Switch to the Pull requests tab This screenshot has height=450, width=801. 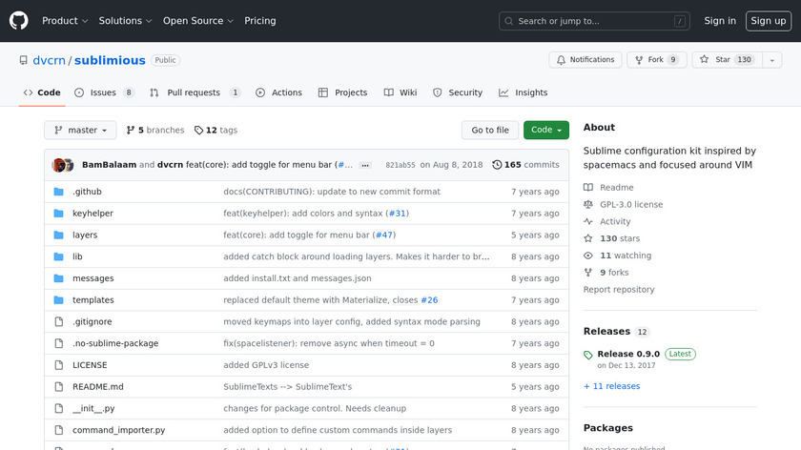(x=193, y=92)
